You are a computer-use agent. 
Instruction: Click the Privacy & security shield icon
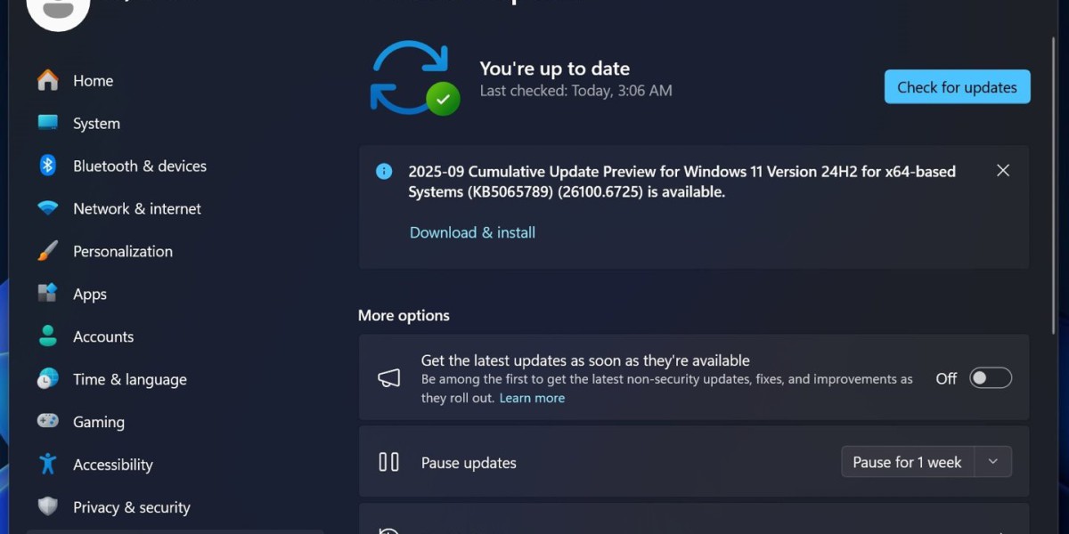click(48, 507)
